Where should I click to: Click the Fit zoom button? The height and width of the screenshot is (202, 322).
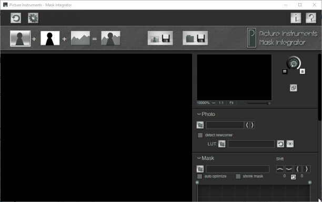click(232, 103)
